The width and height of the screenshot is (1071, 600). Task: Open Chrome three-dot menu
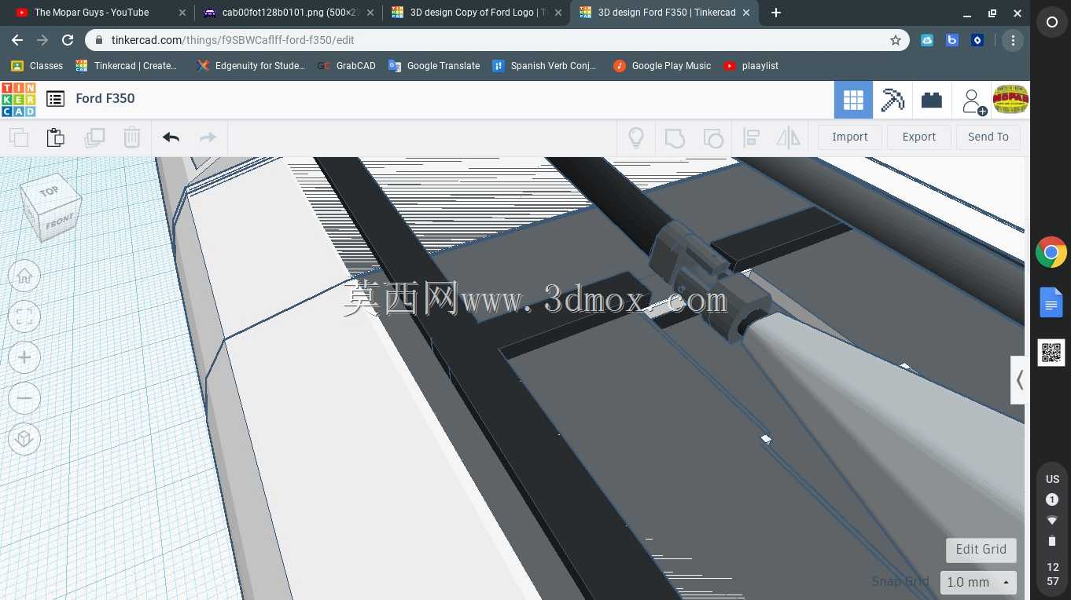(x=1013, y=40)
